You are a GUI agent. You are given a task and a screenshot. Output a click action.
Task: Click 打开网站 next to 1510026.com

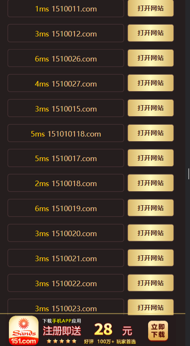(151, 58)
